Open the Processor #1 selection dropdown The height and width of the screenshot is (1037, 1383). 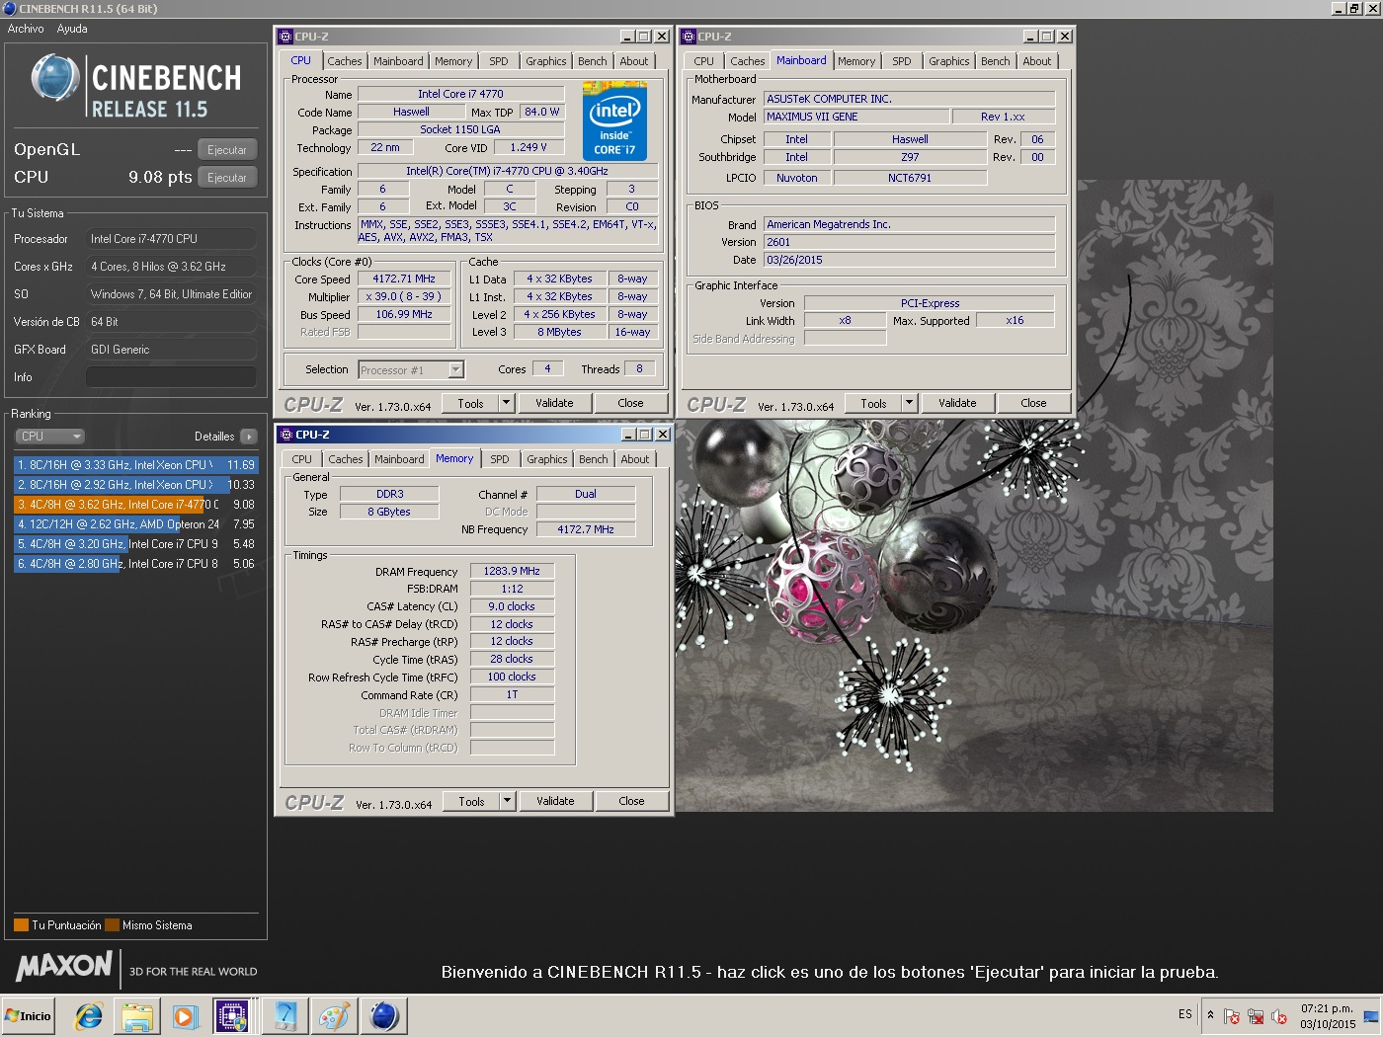coord(411,370)
